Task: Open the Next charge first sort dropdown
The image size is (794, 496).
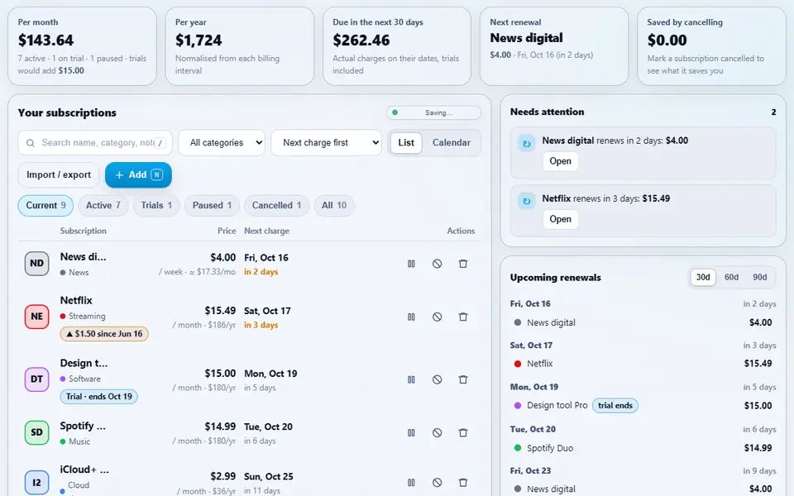Action: tap(327, 143)
